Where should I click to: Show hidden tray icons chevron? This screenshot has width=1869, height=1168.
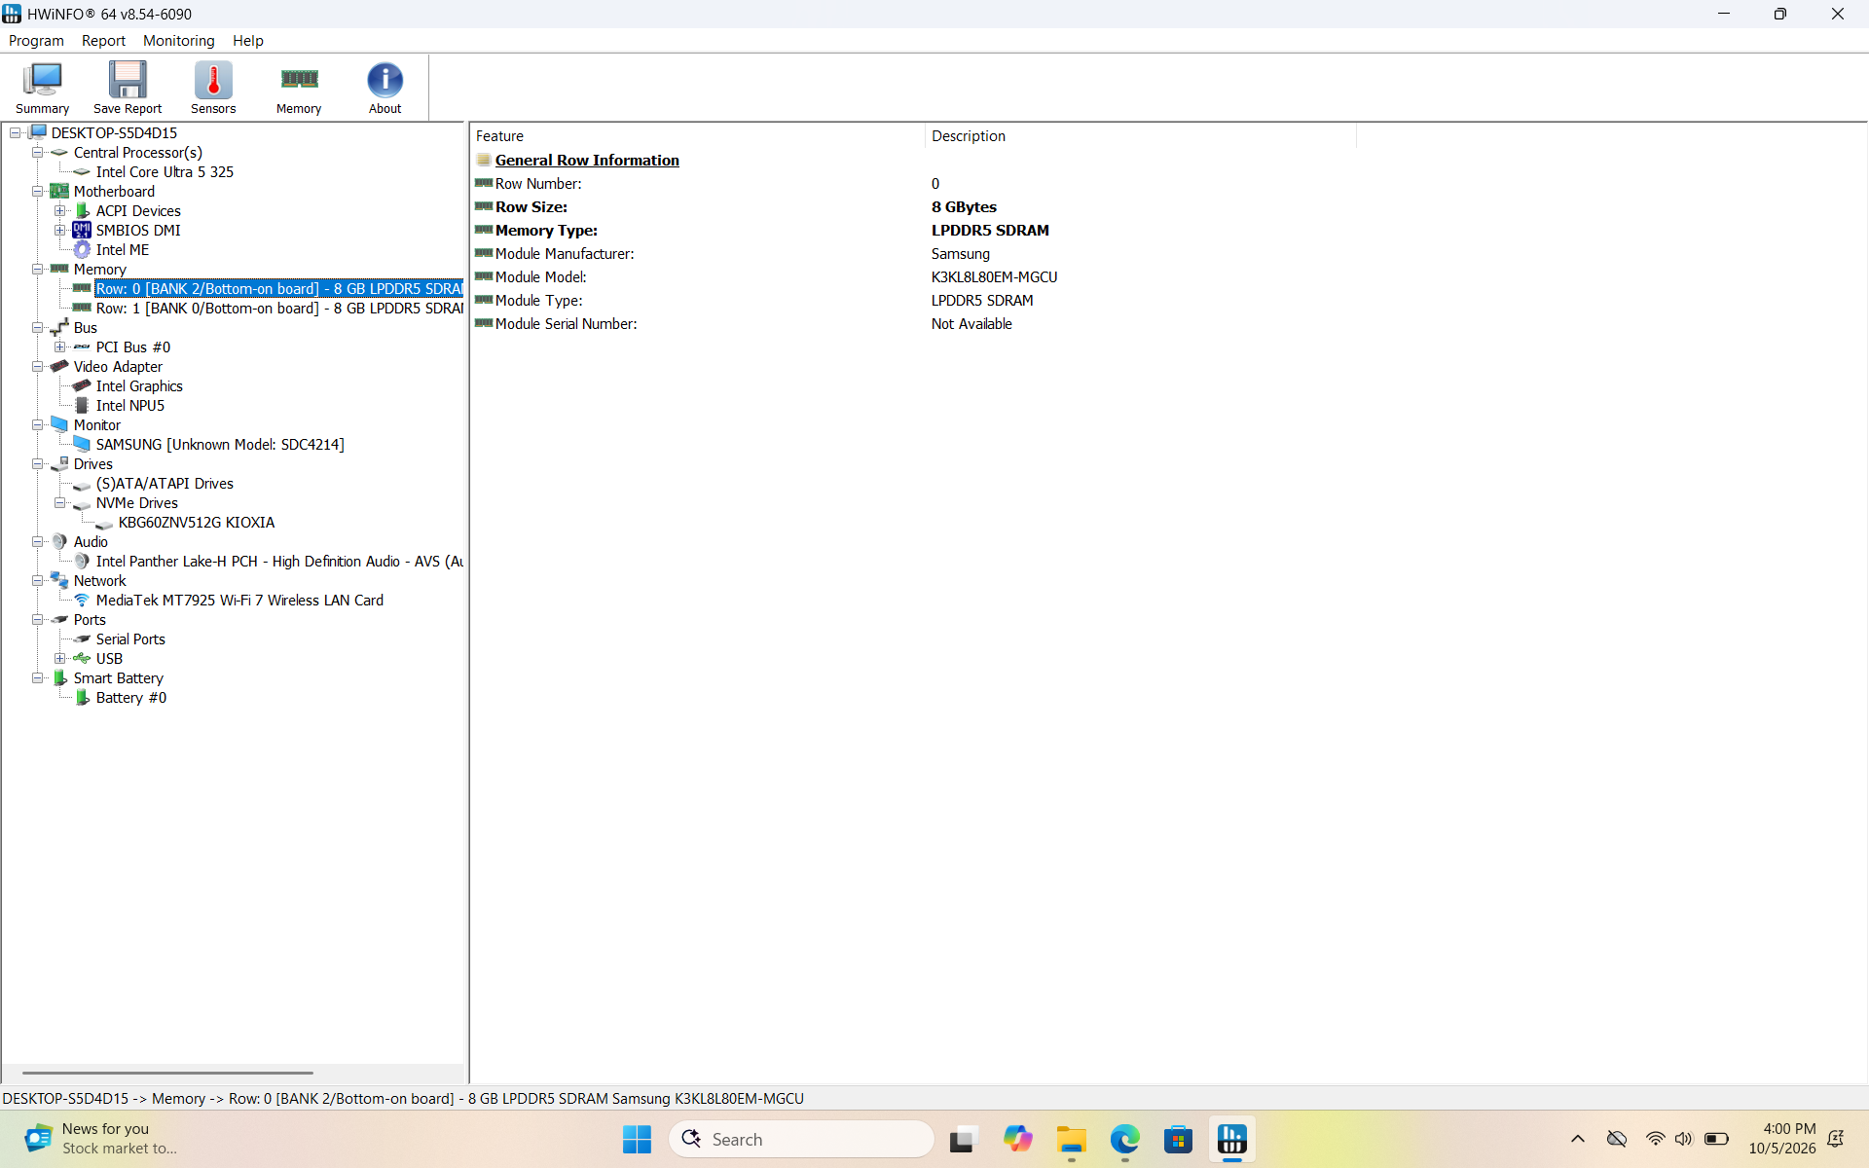tap(1578, 1139)
